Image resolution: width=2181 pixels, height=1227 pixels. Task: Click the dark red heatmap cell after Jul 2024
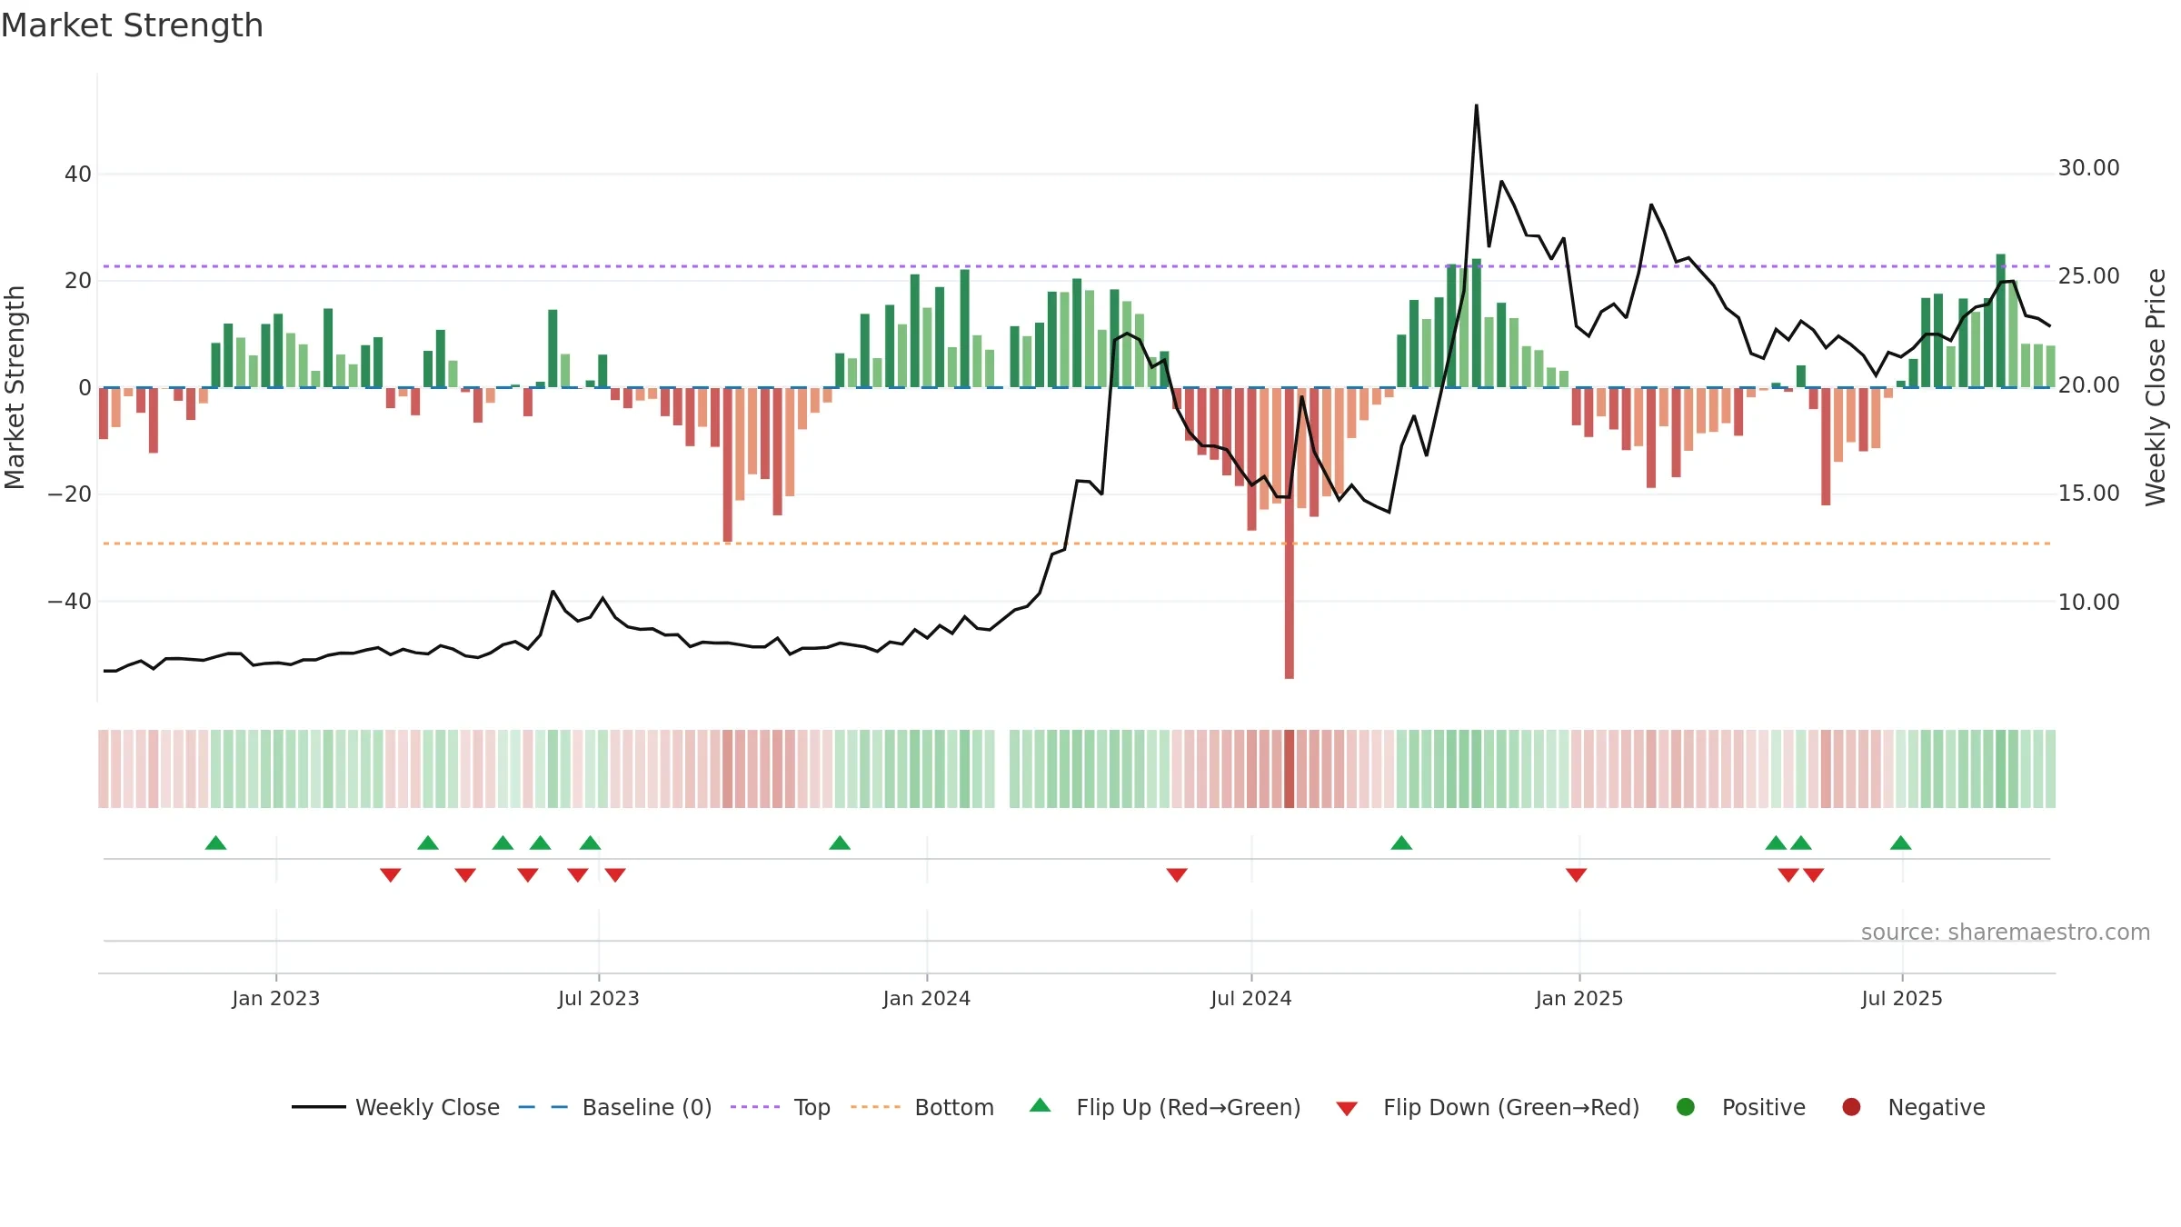[x=1290, y=769]
